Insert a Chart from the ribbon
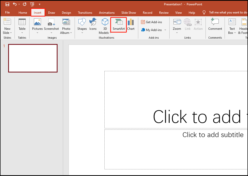The image size is (248, 176). [x=131, y=24]
